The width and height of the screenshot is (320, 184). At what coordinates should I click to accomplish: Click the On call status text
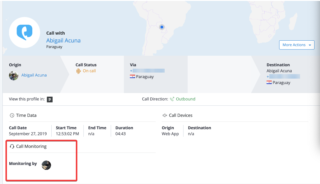point(89,71)
